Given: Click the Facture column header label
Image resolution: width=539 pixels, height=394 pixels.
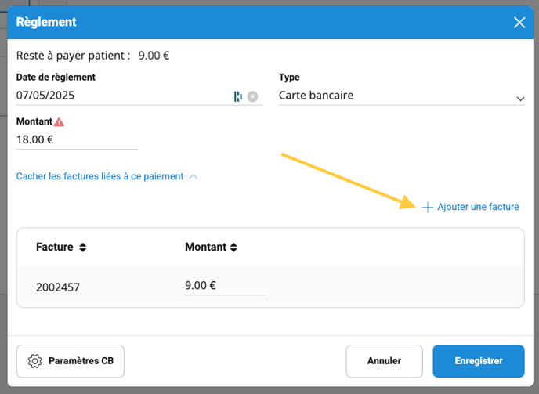Looking at the screenshot, I should click(54, 248).
